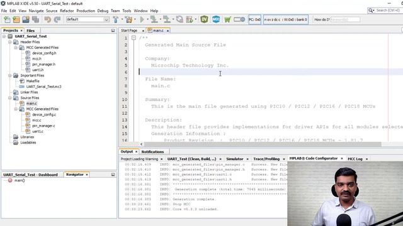Open the File menu
Image resolution: width=403 pixels, height=226 pixels.
[4, 11]
